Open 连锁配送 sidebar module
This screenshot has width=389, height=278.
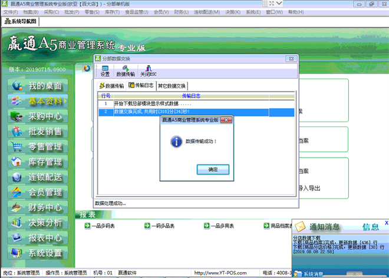(x=38, y=177)
